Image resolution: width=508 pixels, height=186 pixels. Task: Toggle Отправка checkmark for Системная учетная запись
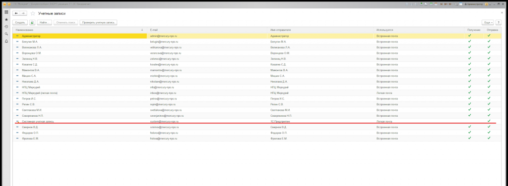[x=489, y=121]
